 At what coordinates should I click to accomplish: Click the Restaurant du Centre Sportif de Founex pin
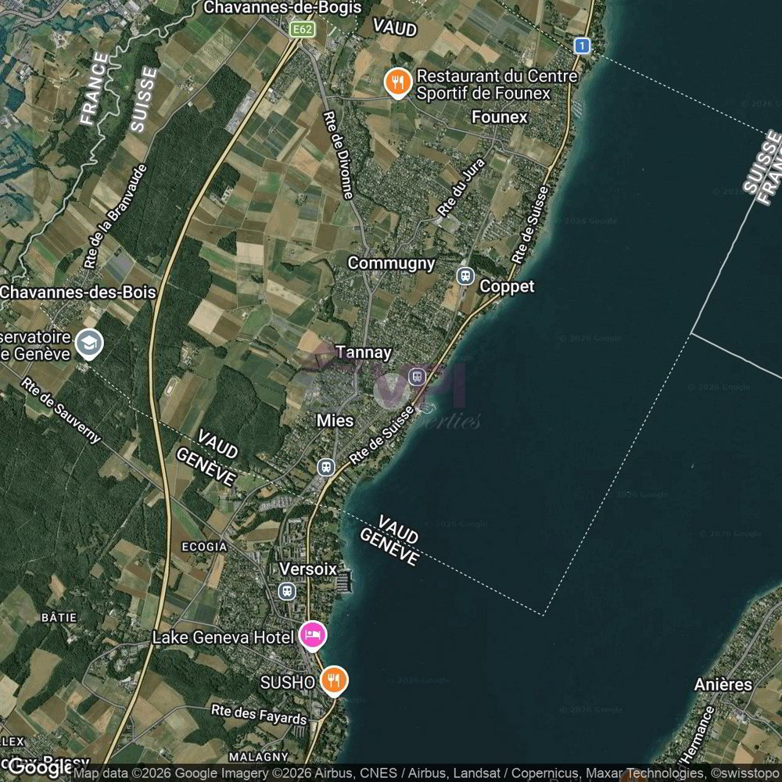[x=397, y=83]
